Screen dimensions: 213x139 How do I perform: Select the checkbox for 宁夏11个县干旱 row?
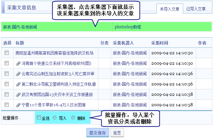(x=7, y=105)
